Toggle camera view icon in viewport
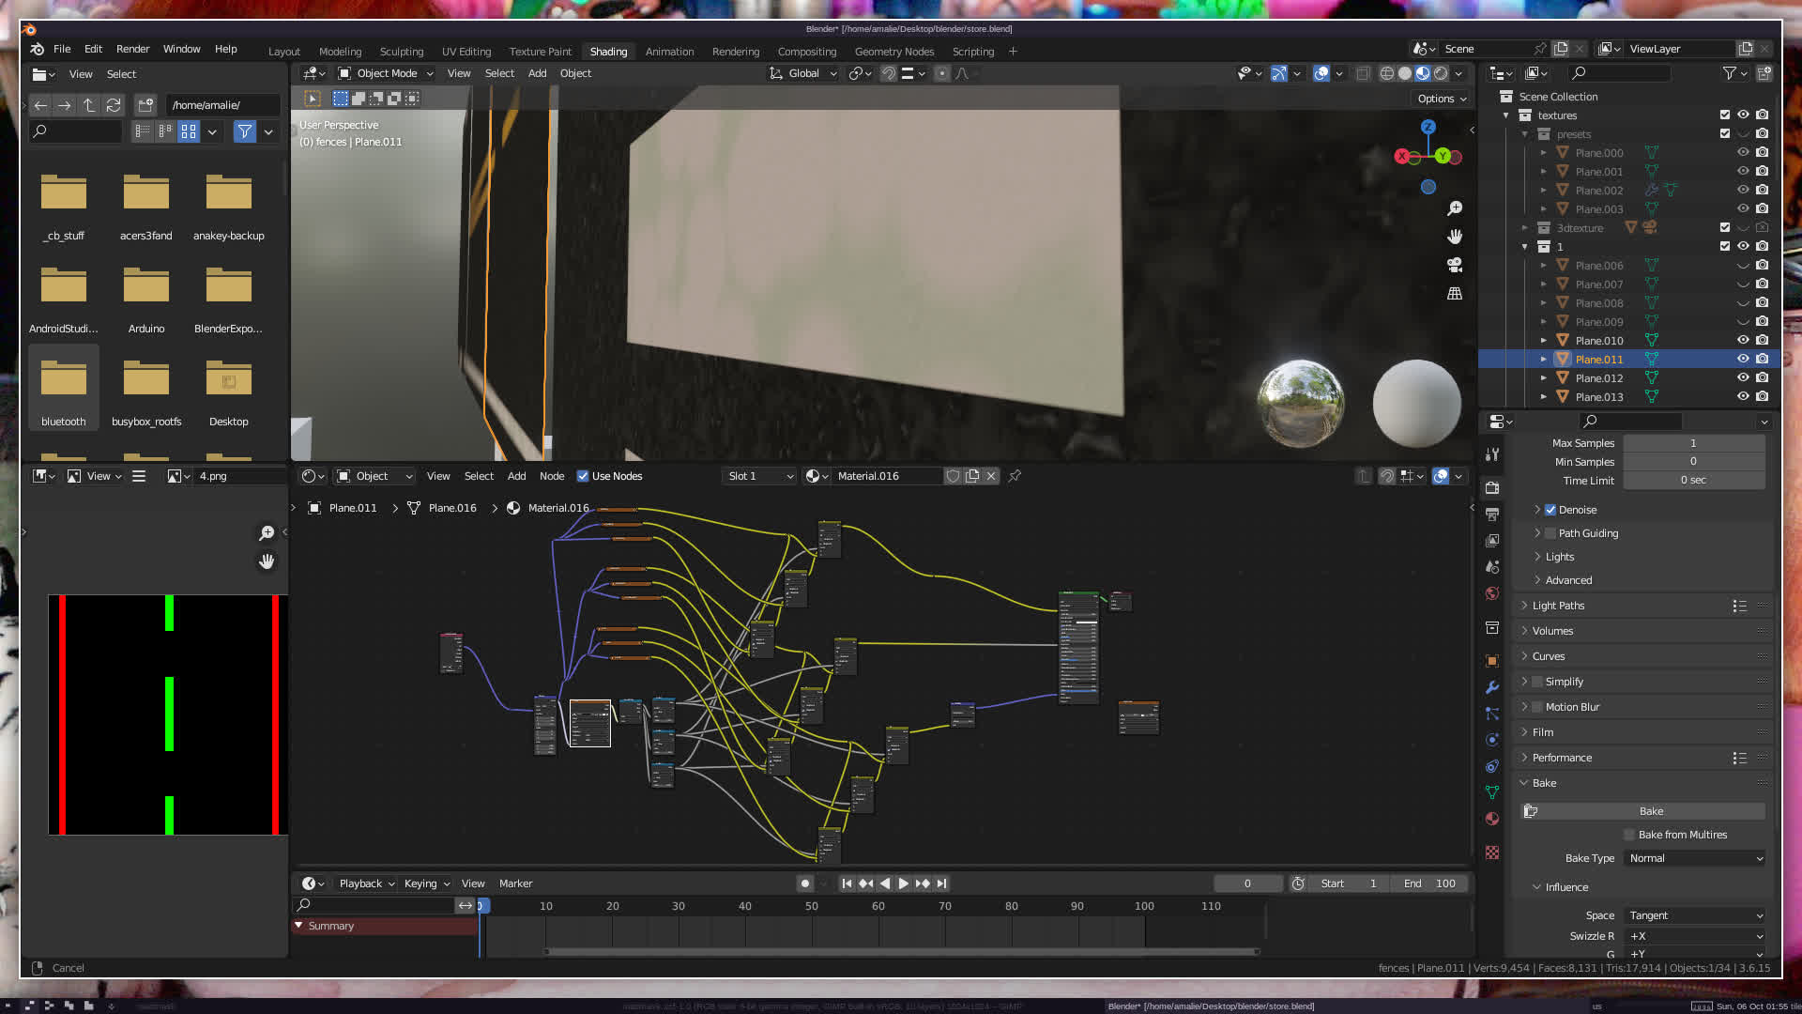1802x1014 pixels. pos(1455,265)
